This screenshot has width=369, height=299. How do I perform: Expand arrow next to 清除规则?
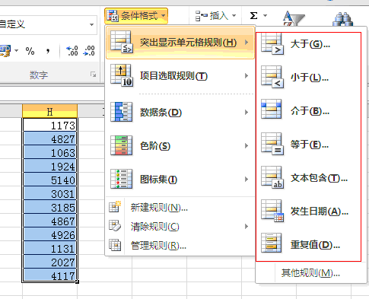point(247,226)
